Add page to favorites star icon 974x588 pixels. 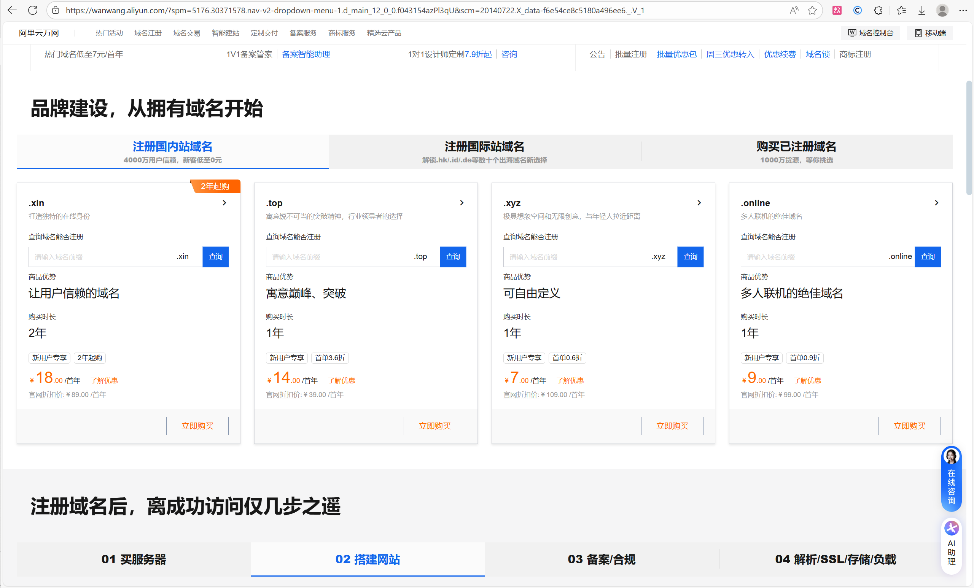coord(812,10)
